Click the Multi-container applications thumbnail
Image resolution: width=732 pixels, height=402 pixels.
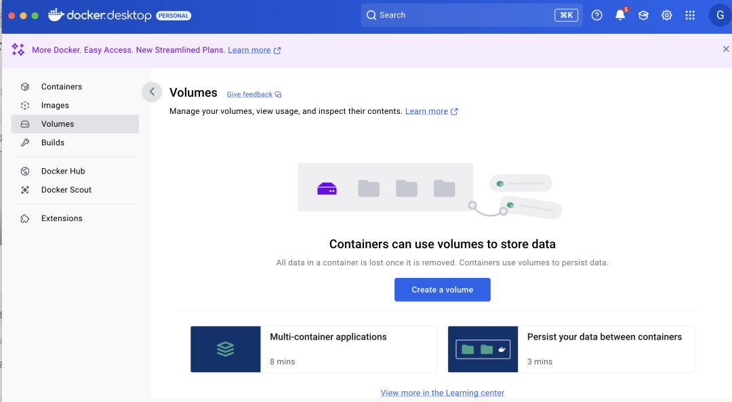(226, 349)
